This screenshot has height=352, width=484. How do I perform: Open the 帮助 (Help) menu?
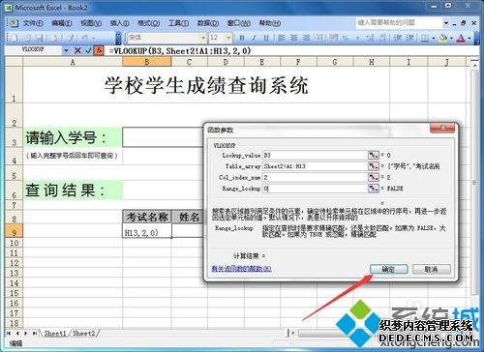coord(270,23)
